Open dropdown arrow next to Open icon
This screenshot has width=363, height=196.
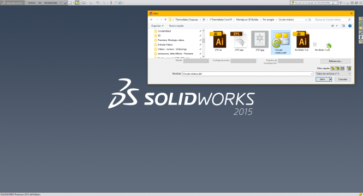(x=80, y=3)
